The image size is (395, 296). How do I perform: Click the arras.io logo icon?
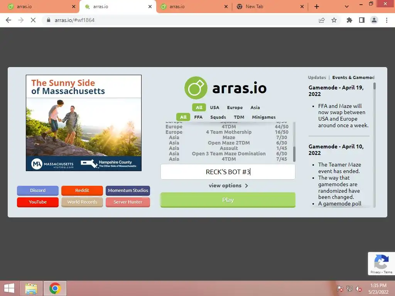196,88
